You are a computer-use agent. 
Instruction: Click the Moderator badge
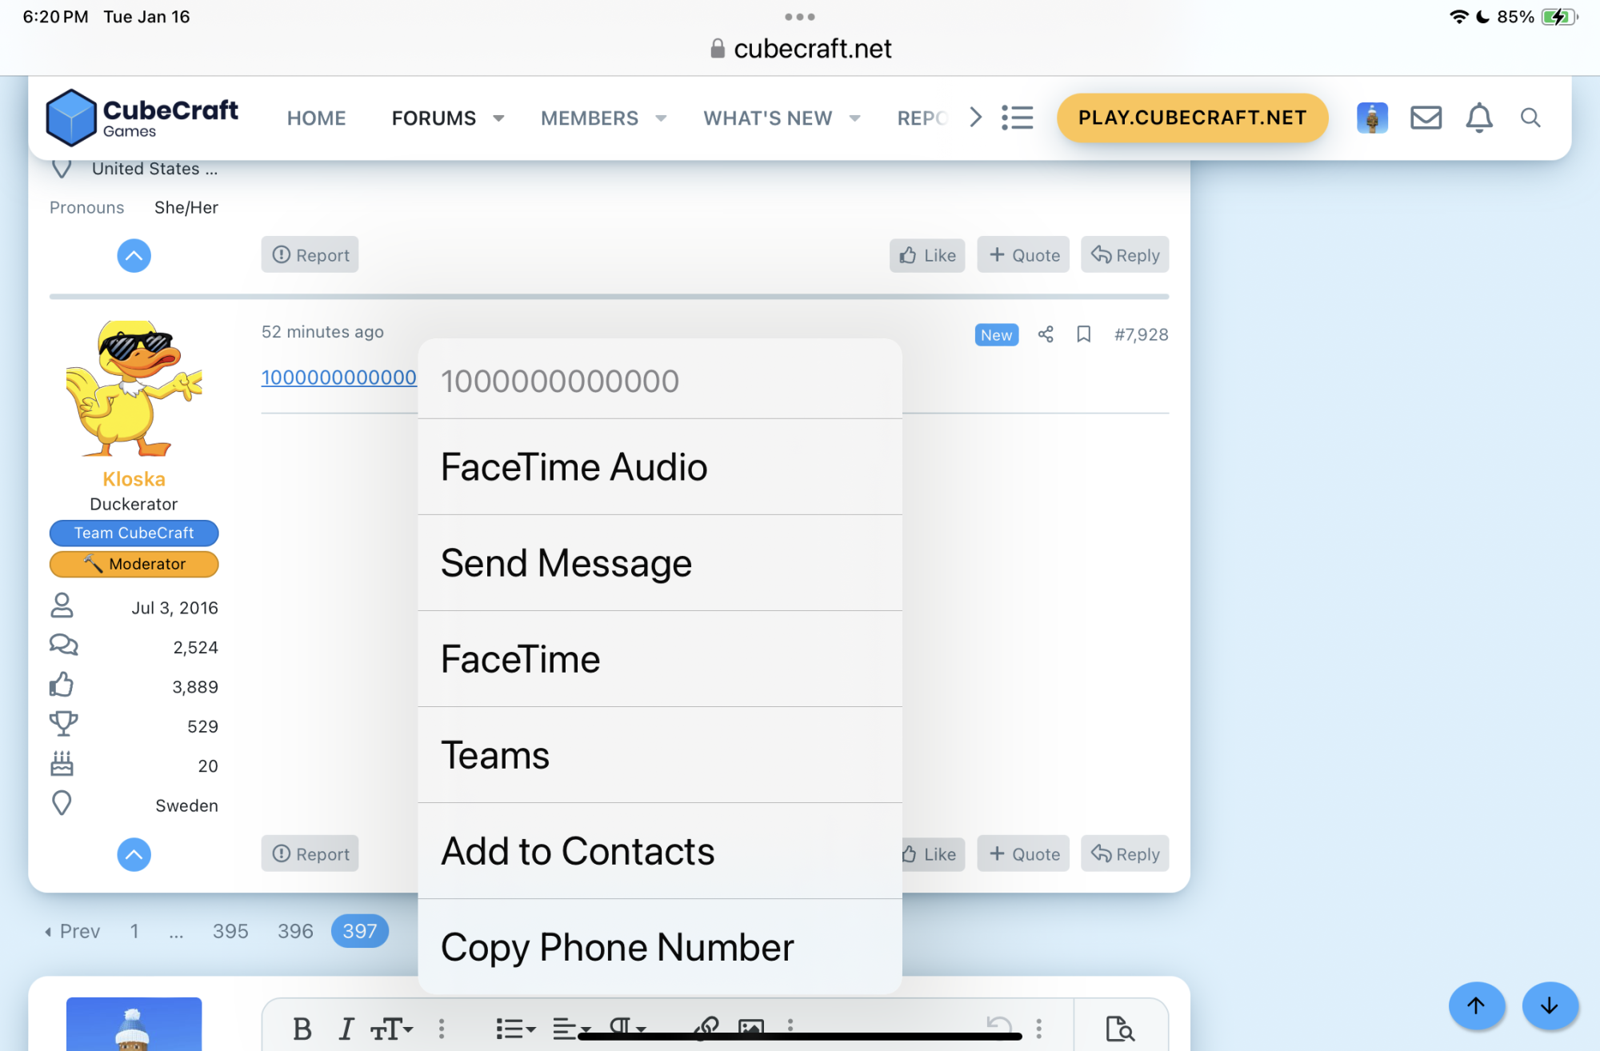pos(134,564)
